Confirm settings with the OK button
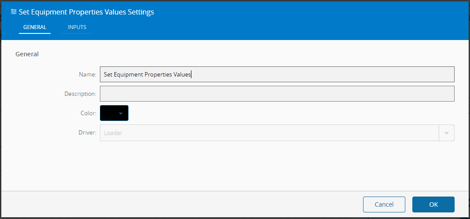470x219 pixels. (433, 204)
